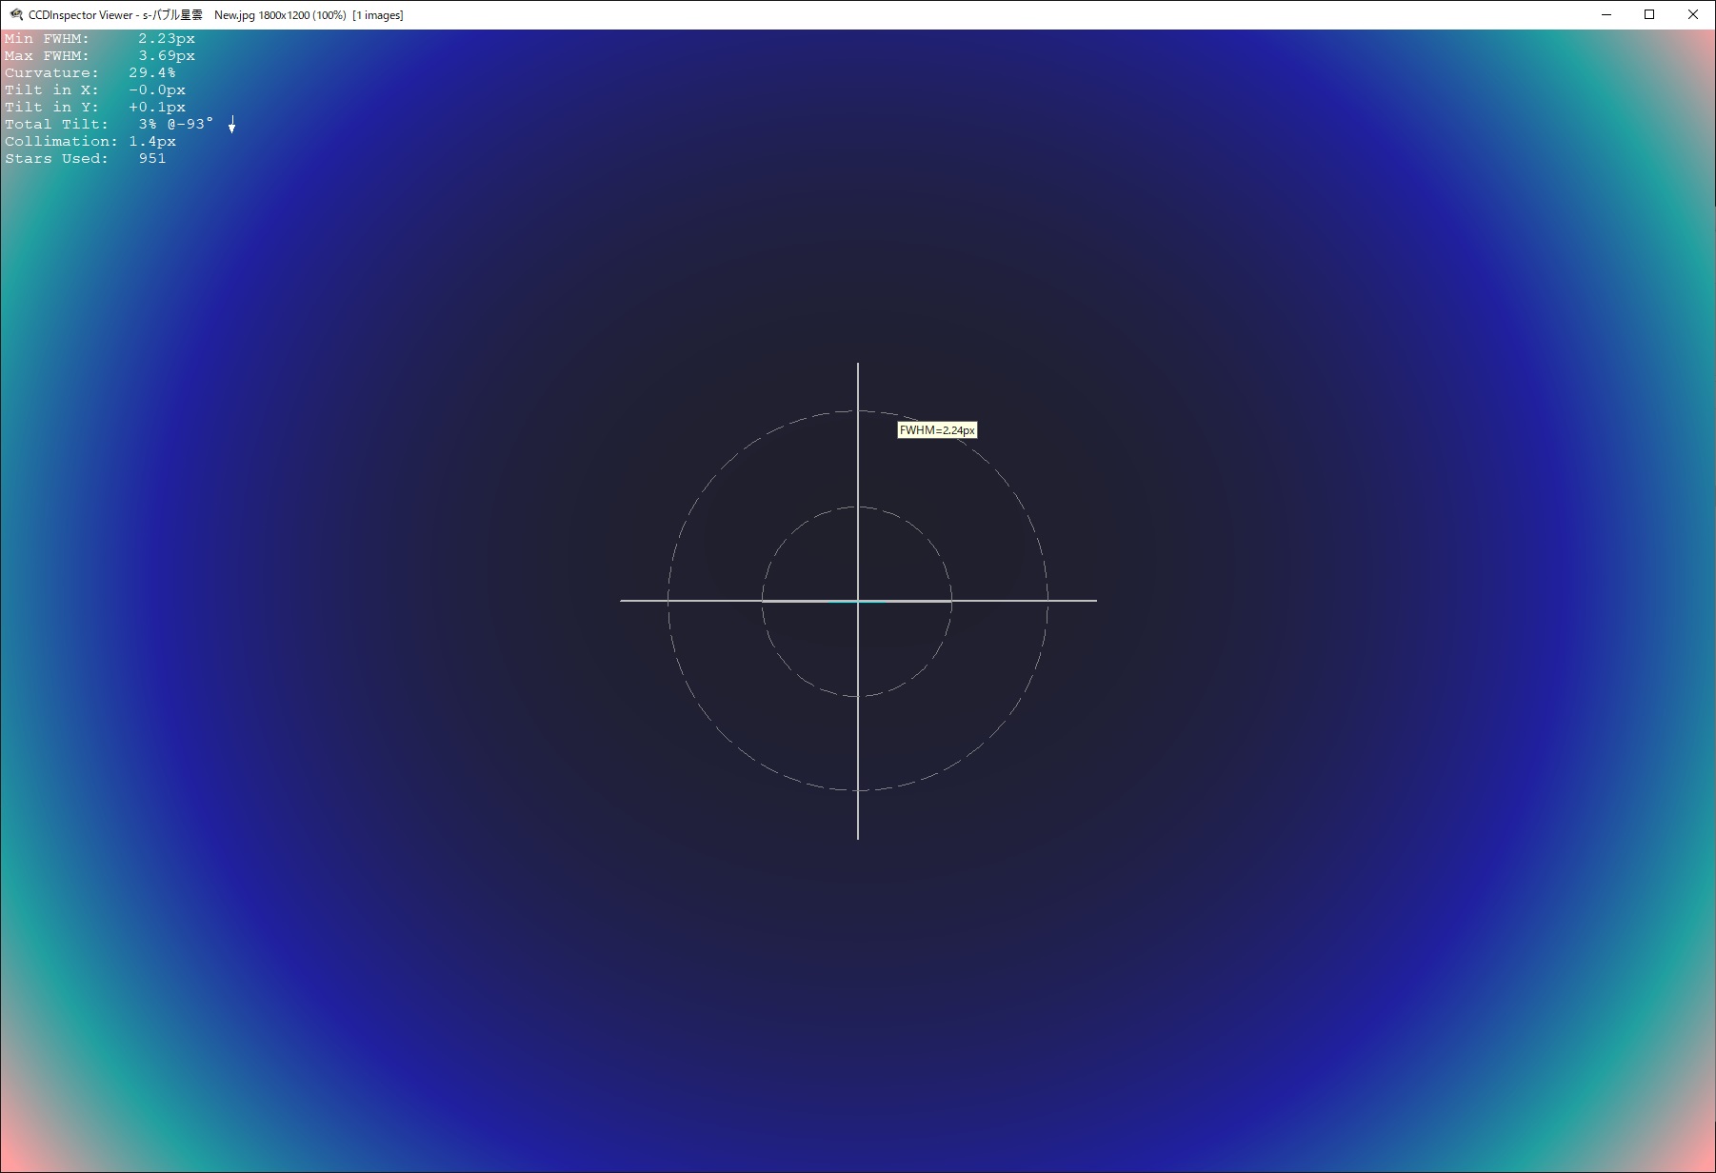Click the bottom end of the vertical crosshair
This screenshot has width=1716, height=1173.
click(858, 836)
